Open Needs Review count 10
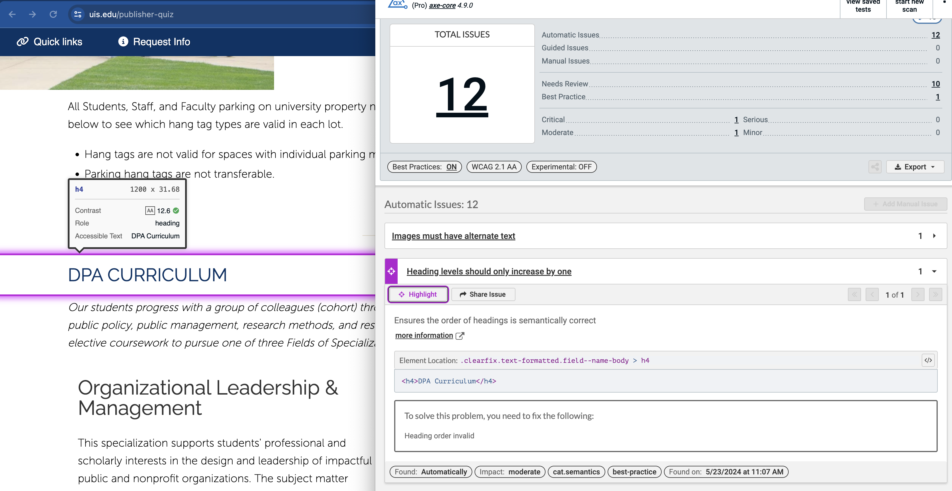Screen dimensions: 952x491 coord(935,84)
